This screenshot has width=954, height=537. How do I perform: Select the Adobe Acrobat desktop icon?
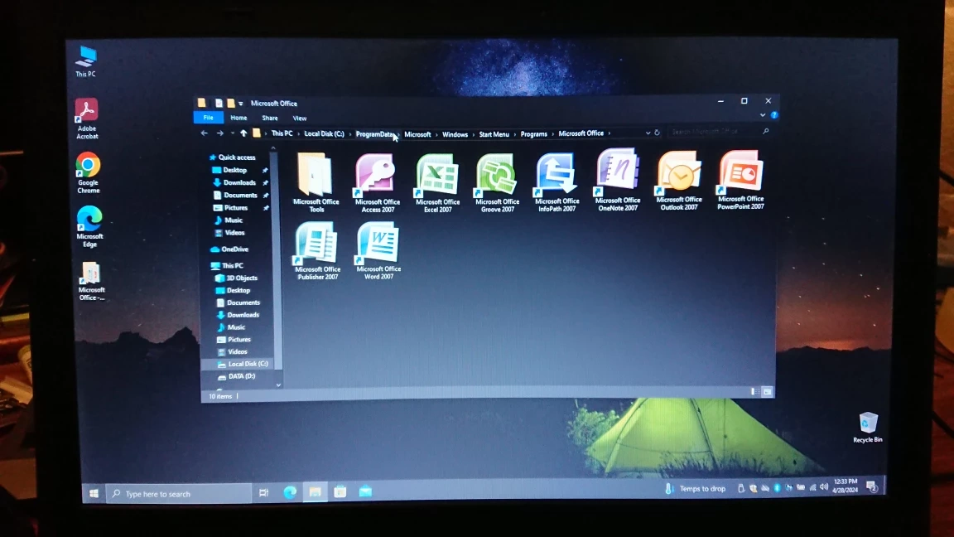click(87, 119)
